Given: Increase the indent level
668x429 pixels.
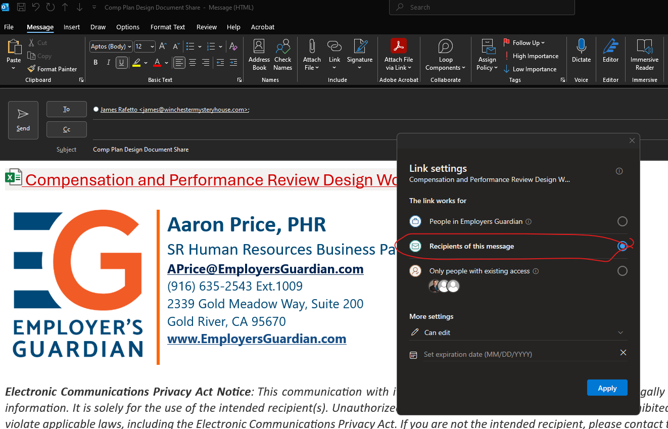Looking at the screenshot, I should 233,63.
